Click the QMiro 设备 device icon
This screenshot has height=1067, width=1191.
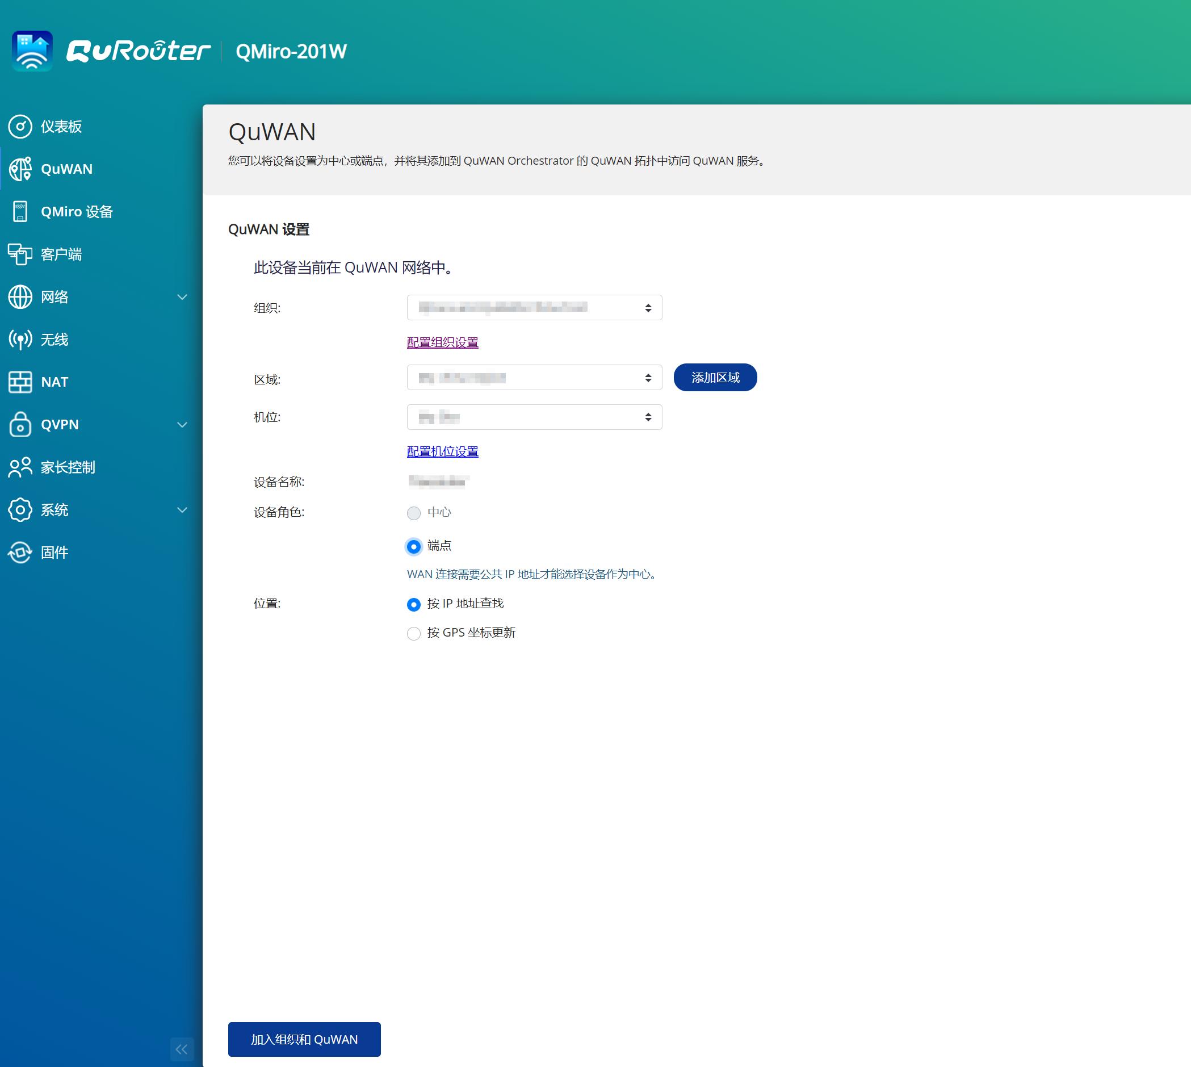coord(20,212)
